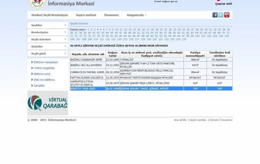Open the Sənədlər sidebar link
This screenshot has height=164, width=260.
coord(39,85)
